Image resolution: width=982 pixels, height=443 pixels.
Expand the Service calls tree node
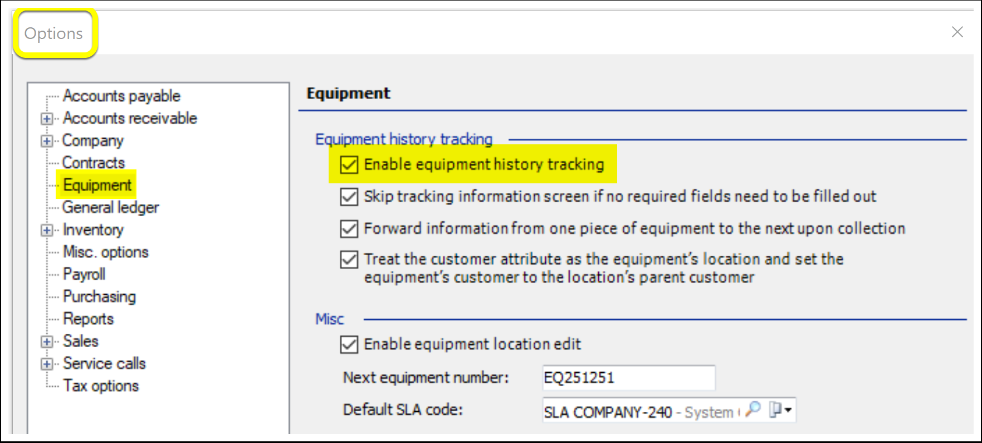point(47,364)
